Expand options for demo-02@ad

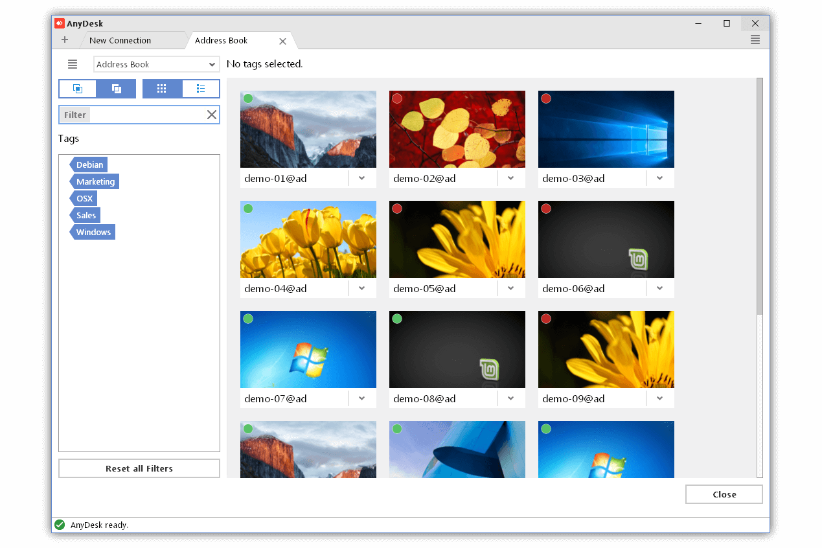tap(511, 178)
